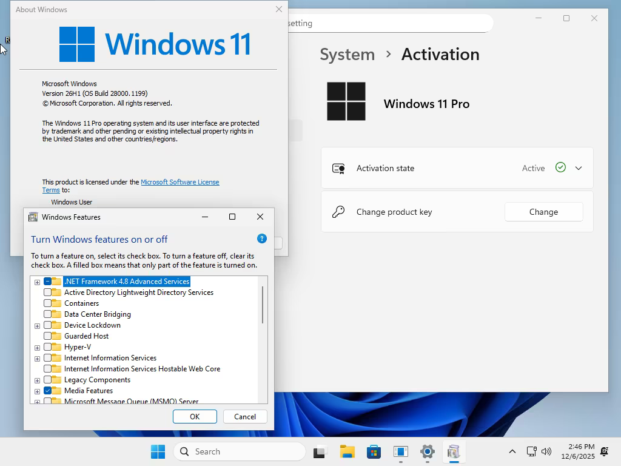Click the taskbar Search box

pyautogui.click(x=240, y=451)
